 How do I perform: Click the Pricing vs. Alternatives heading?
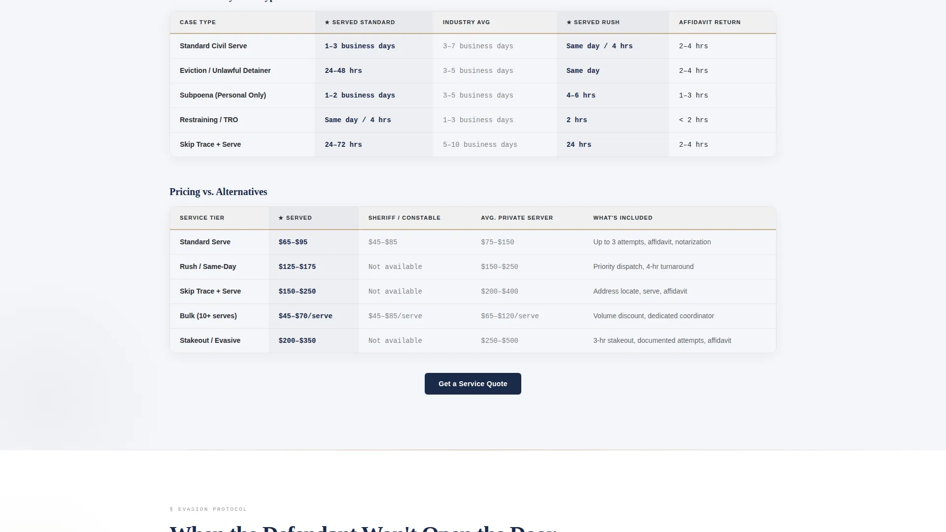coord(218,192)
